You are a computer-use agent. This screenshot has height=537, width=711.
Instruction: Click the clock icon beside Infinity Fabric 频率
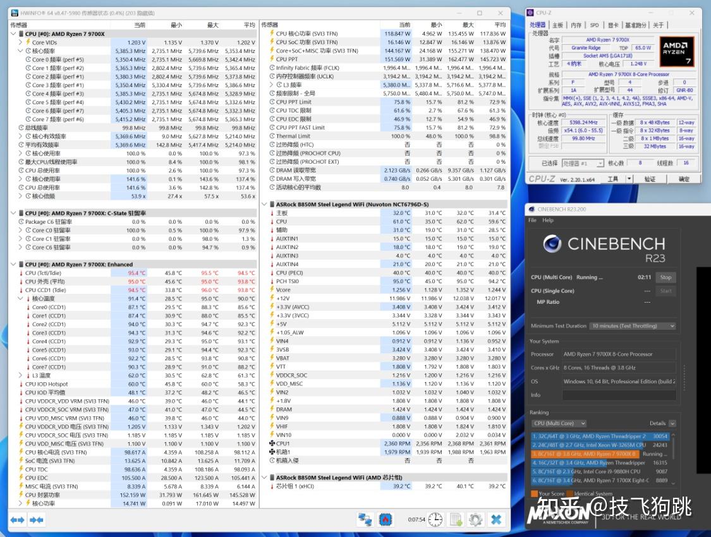pyautogui.click(x=272, y=68)
